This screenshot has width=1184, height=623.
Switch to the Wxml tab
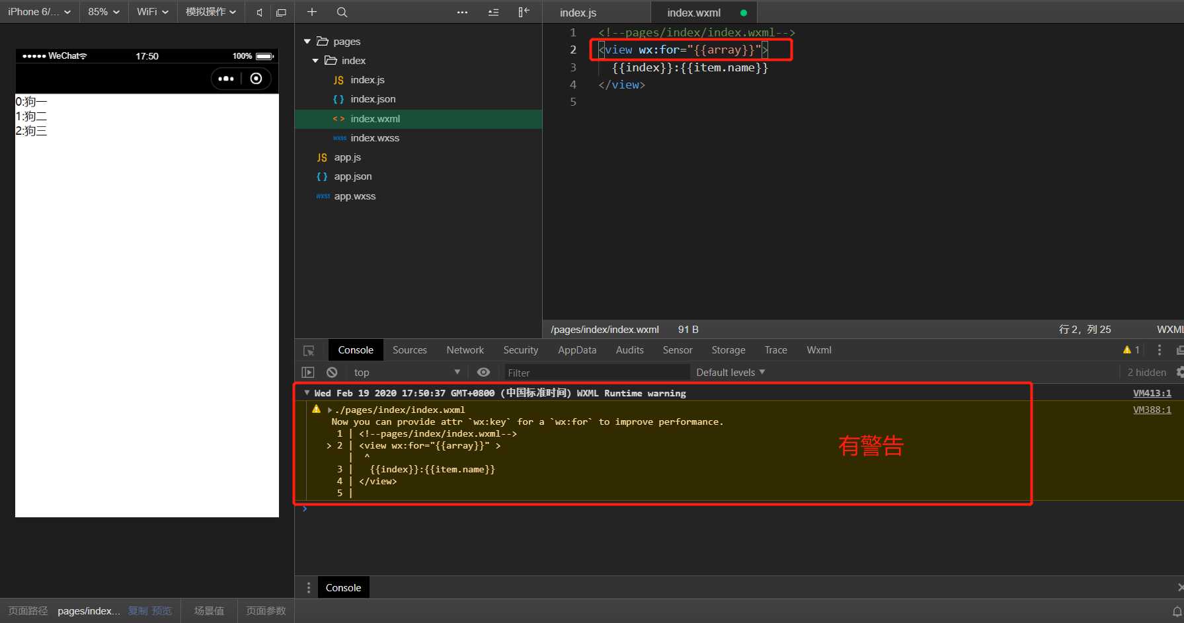pos(819,350)
